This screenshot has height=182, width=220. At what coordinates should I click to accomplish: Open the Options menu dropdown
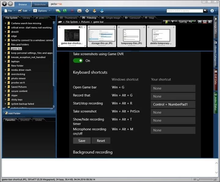tap(42, 11)
